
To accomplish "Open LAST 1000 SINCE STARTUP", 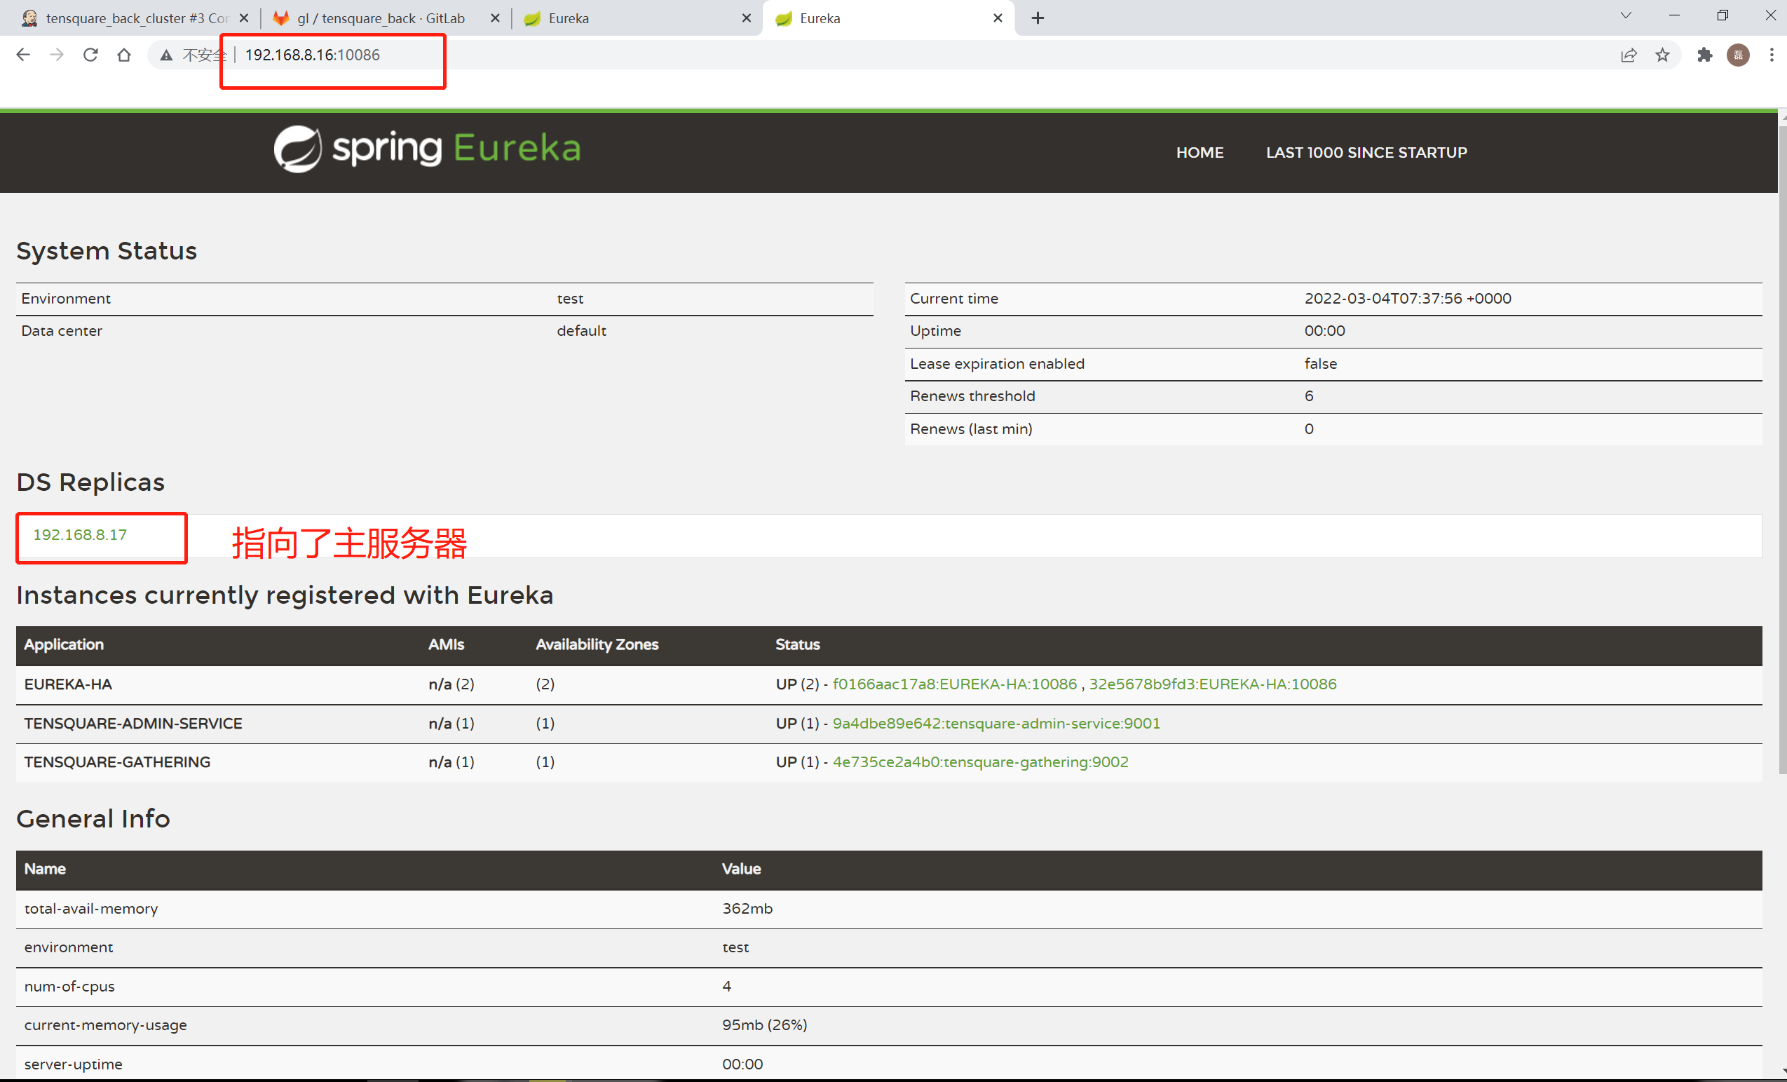I will point(1366,152).
